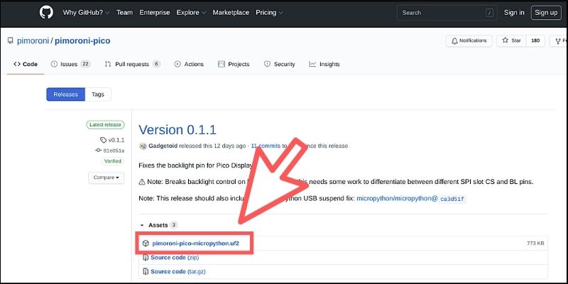Click file icon next to Source code tar.gz
The image size is (568, 284).
(146, 271)
